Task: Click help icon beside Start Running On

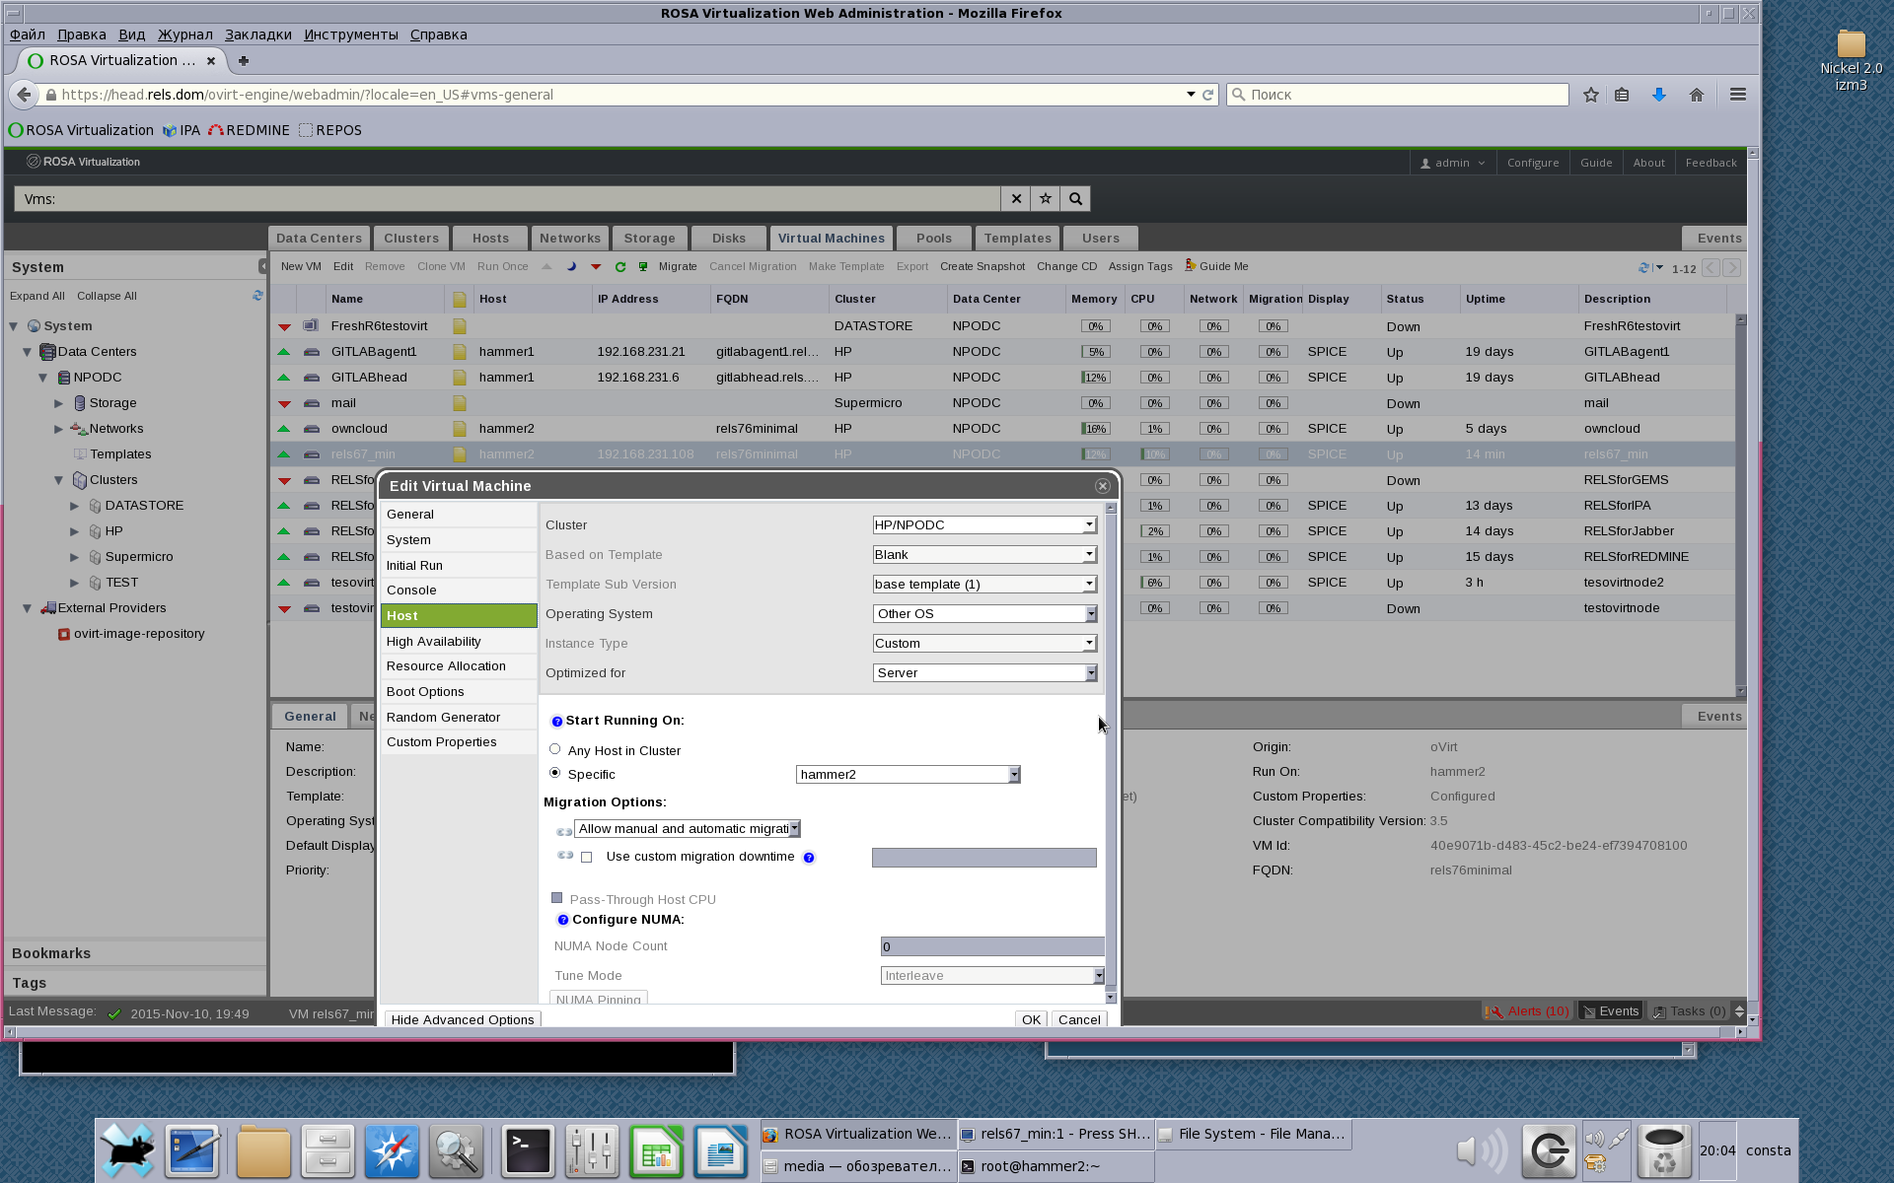Action: (556, 722)
